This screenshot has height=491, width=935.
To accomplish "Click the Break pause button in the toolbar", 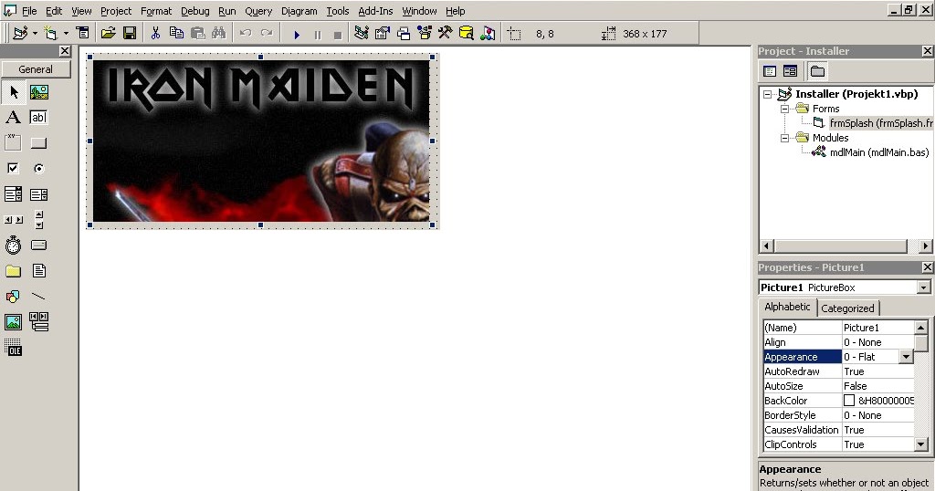I will [317, 35].
